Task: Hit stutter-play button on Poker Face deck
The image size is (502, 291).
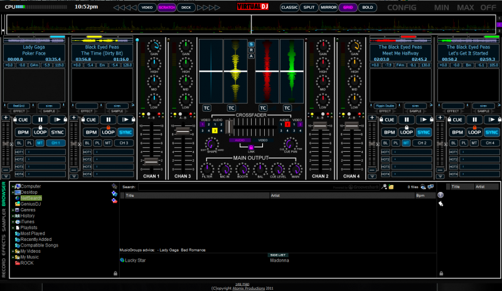Action: coord(56,120)
